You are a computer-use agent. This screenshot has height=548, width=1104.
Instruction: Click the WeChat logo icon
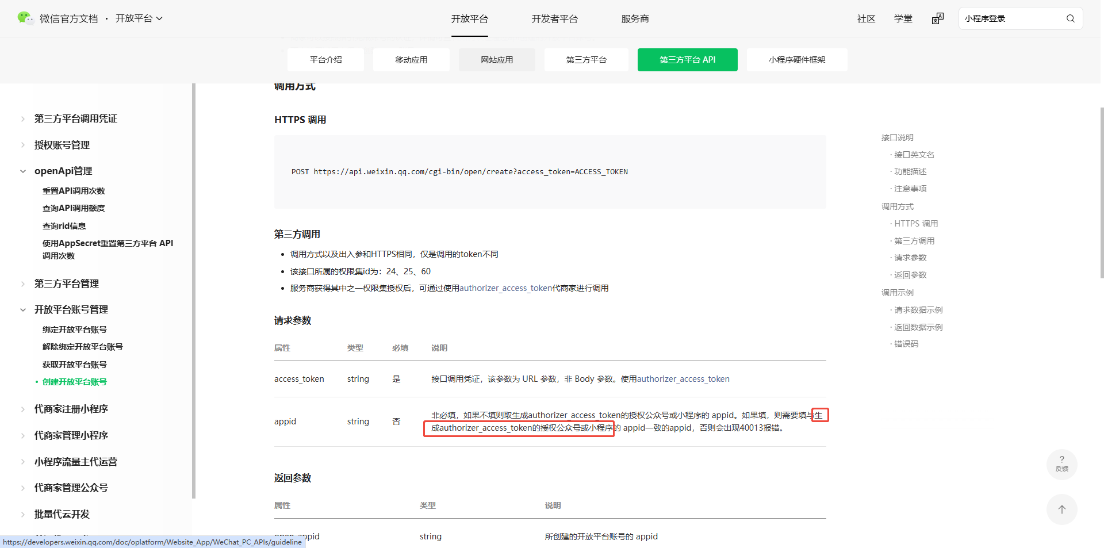coord(25,18)
